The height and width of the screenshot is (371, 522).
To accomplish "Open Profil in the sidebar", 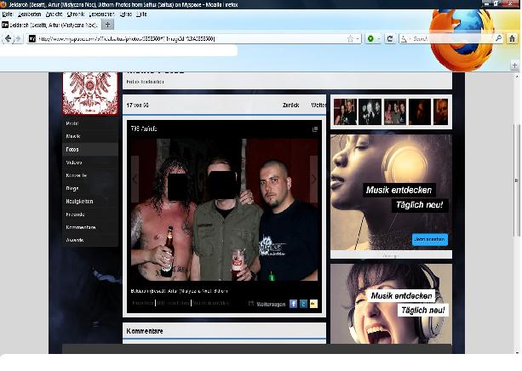I will point(90,123).
